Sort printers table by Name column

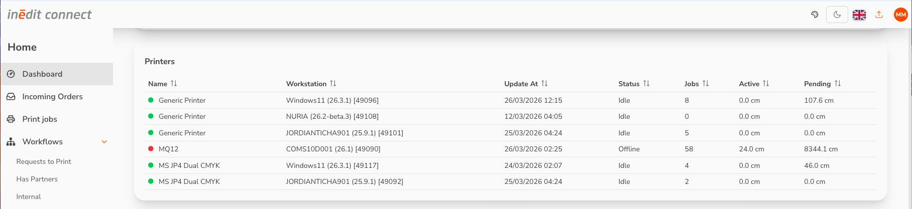click(174, 84)
